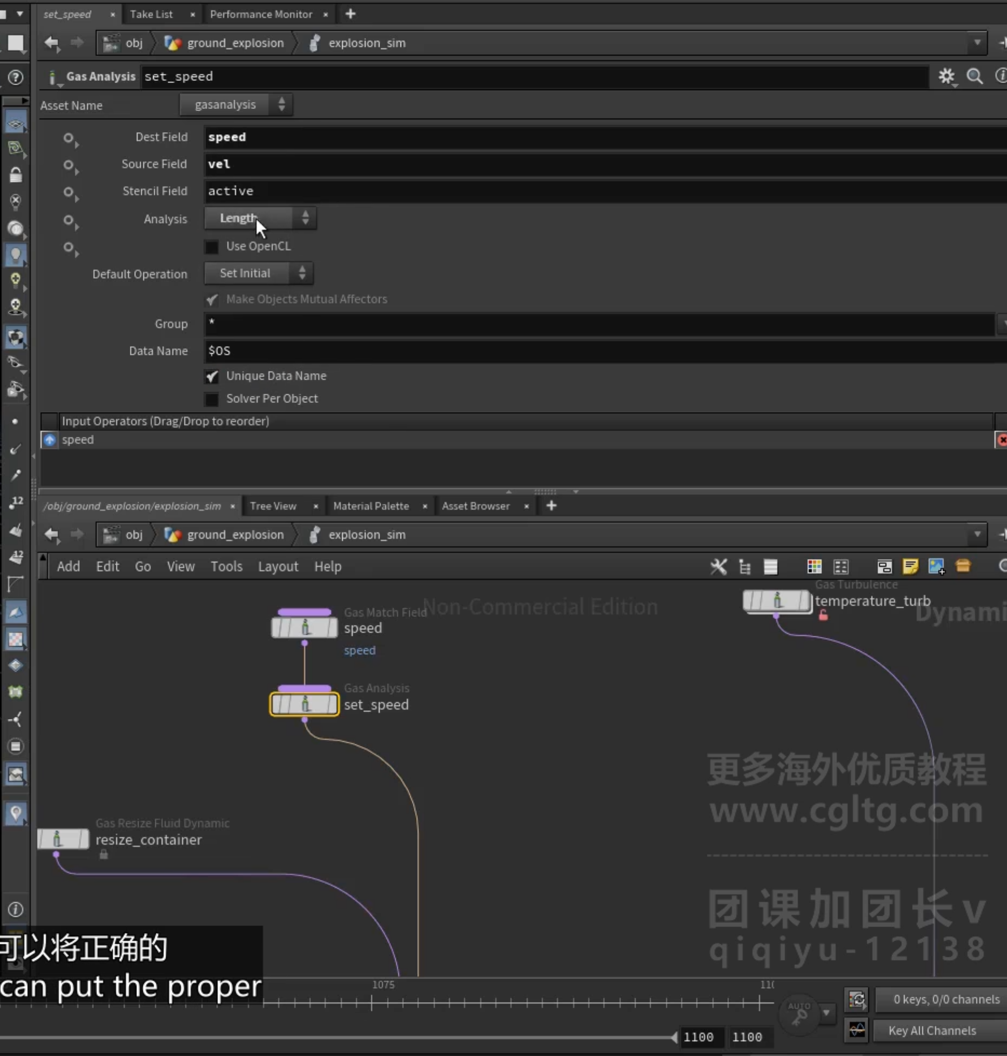Viewport: 1007px width, 1056px height.
Task: Enable the Use OpenCL checkbox
Action: [x=212, y=246]
